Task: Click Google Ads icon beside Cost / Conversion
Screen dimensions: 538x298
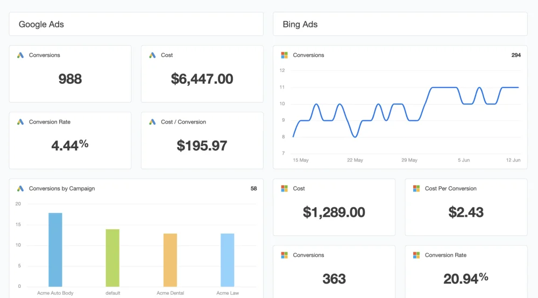Action: tap(152, 122)
